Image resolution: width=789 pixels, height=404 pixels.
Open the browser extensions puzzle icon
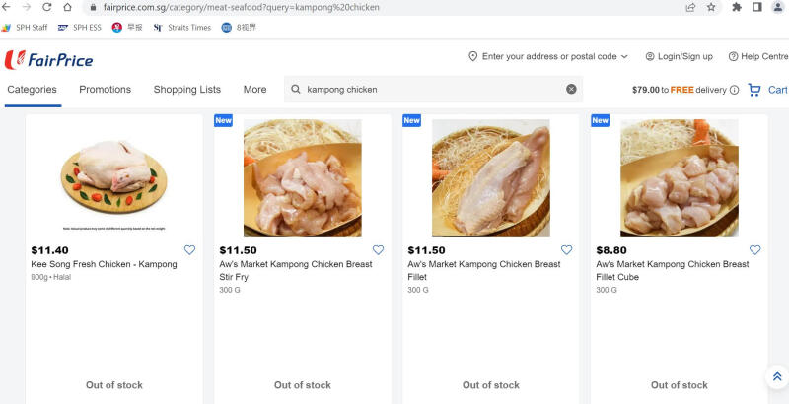tap(737, 7)
